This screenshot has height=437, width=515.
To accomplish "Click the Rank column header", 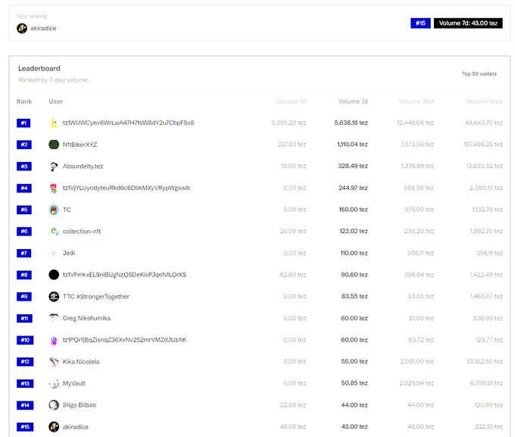I will coord(24,101).
